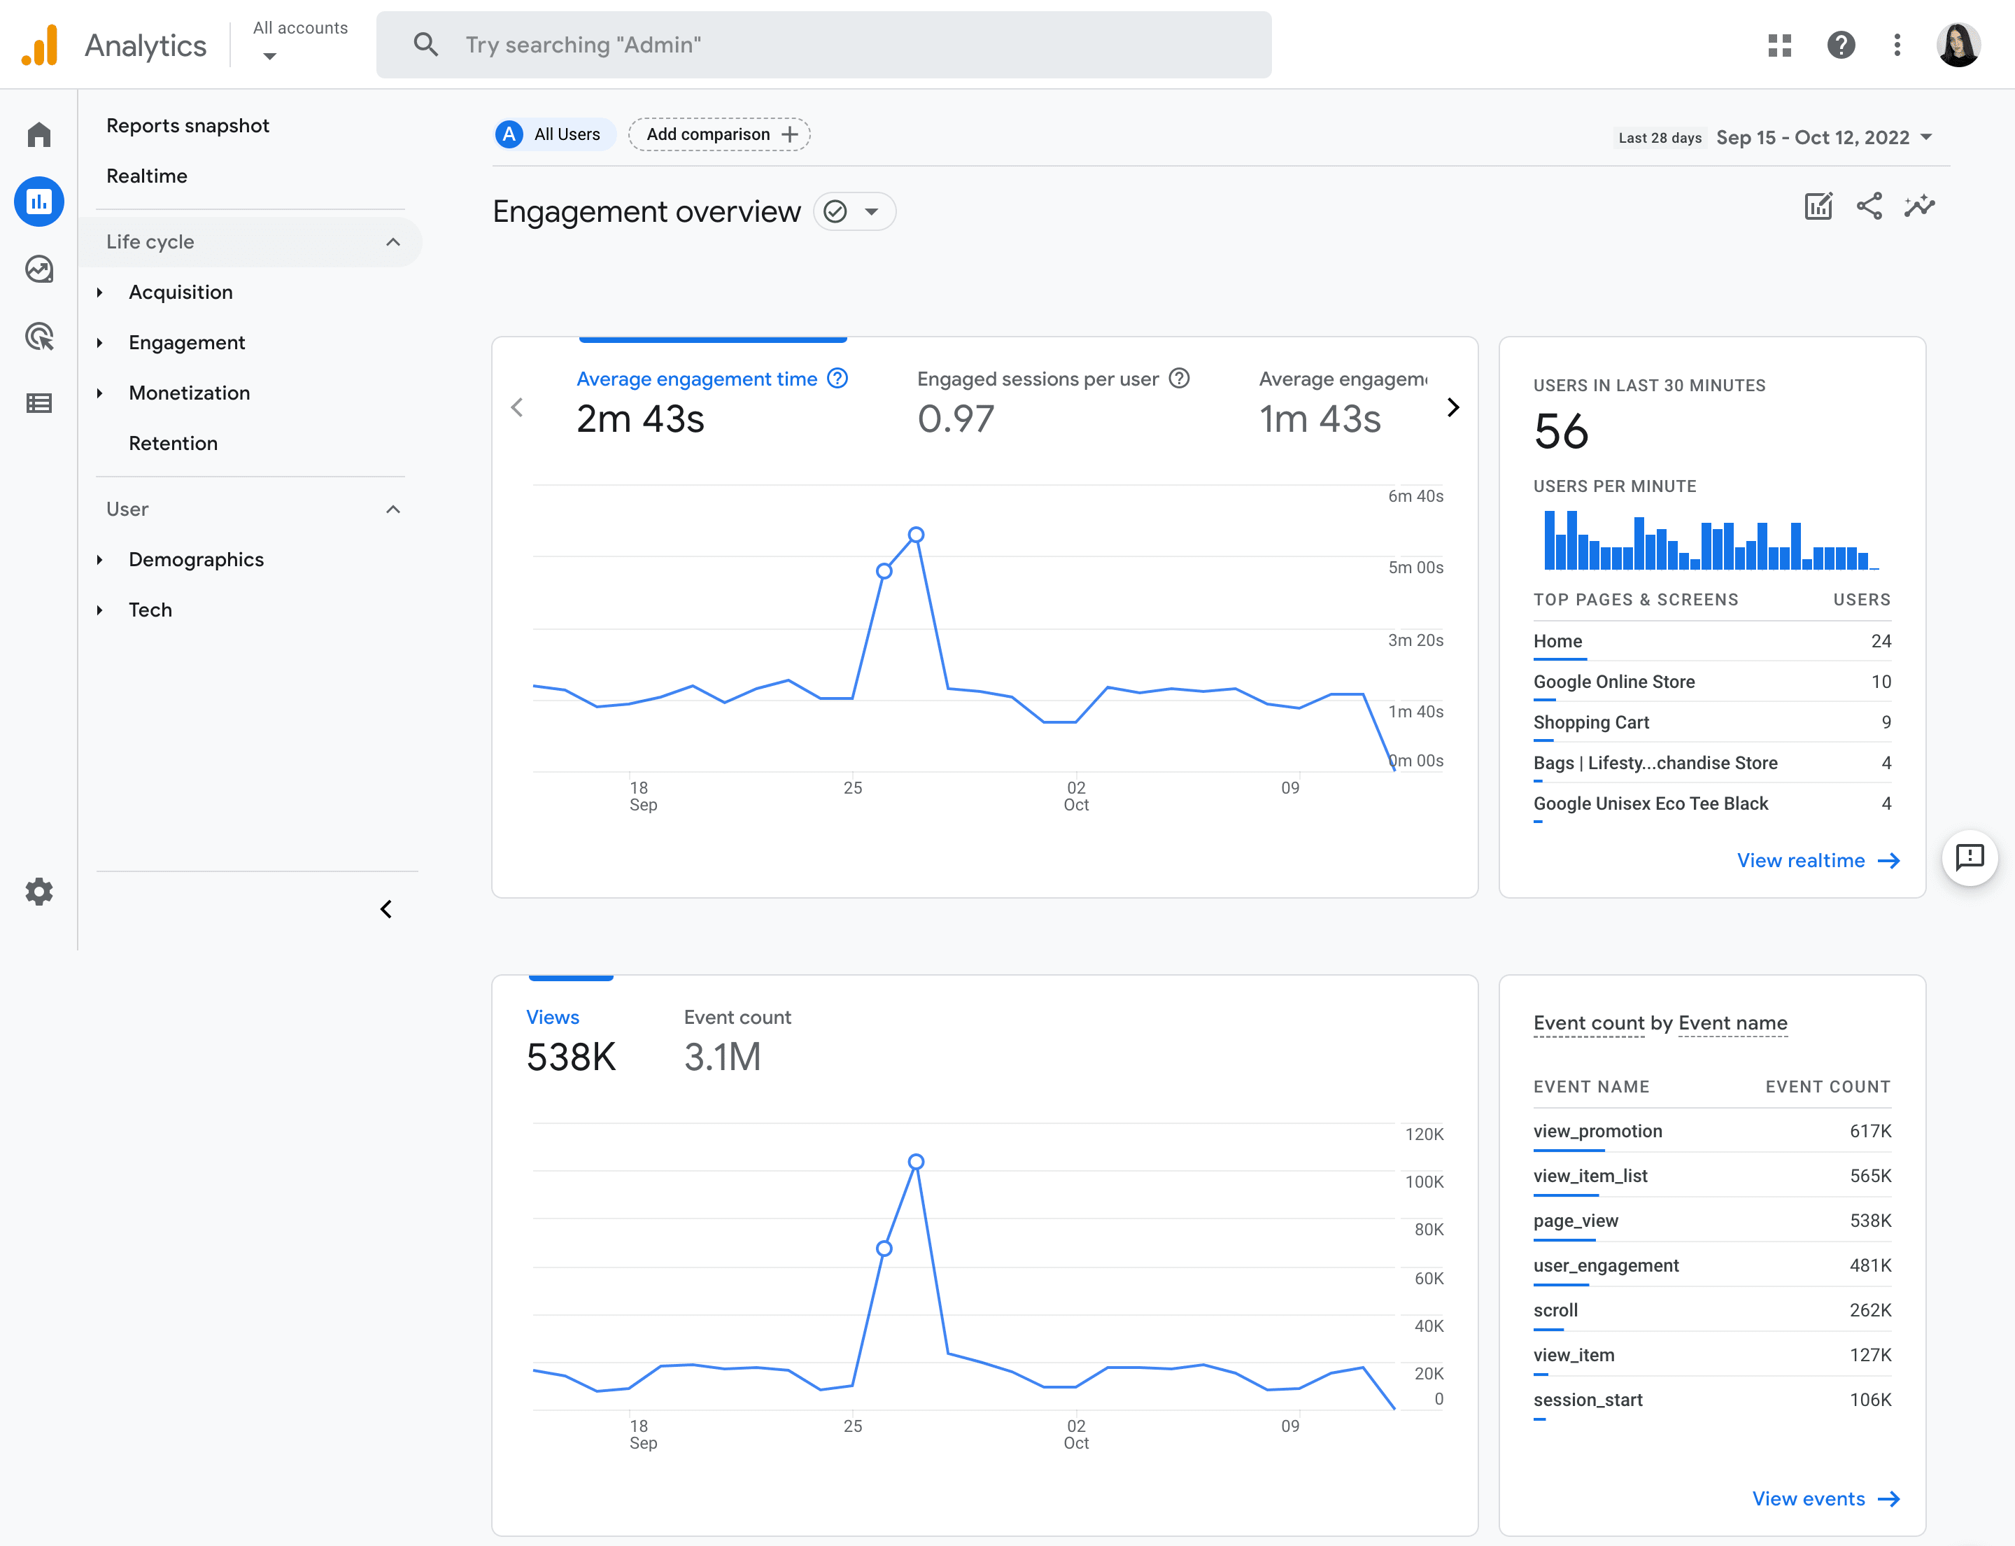
Task: Click the help question mark icon in header
Action: tap(1843, 44)
